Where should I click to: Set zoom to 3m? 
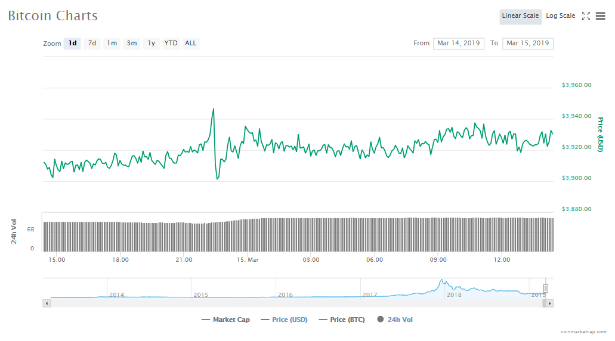coord(132,44)
